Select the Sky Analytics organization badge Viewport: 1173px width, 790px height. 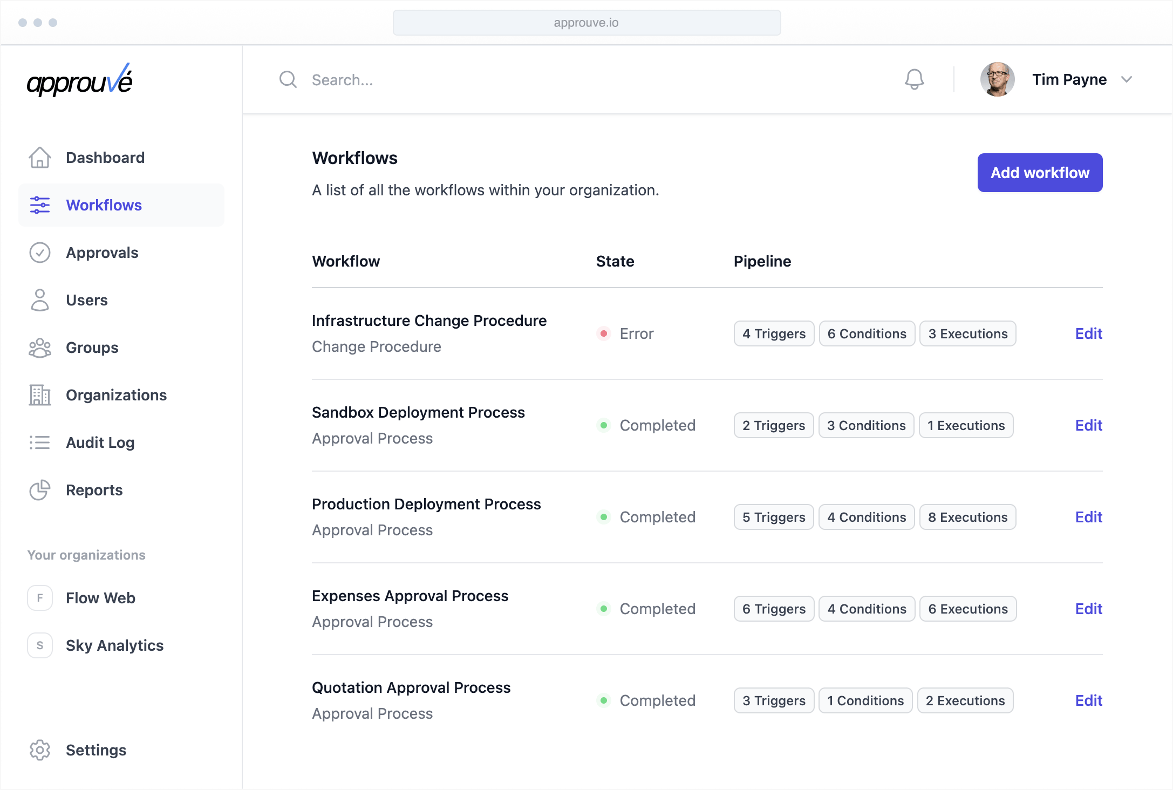[x=40, y=645]
